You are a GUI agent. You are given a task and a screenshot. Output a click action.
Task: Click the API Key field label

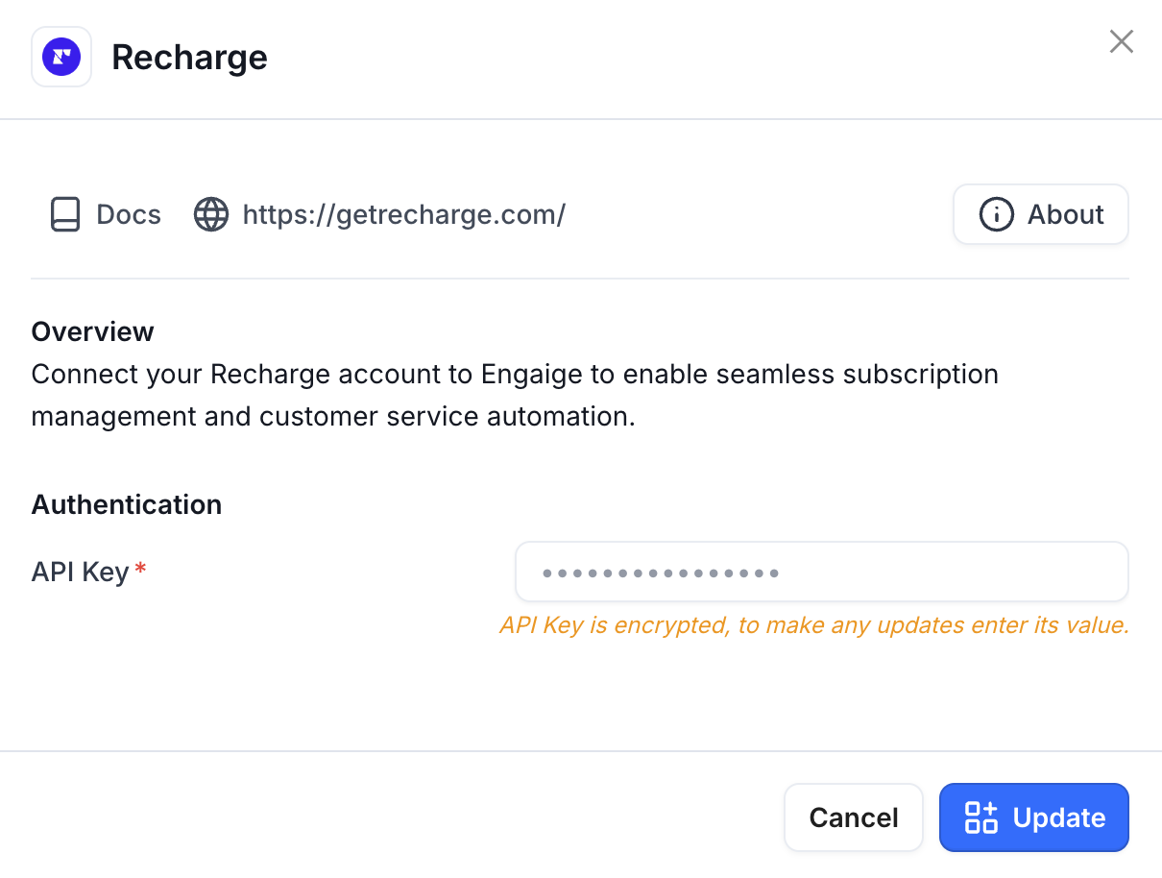80,573
